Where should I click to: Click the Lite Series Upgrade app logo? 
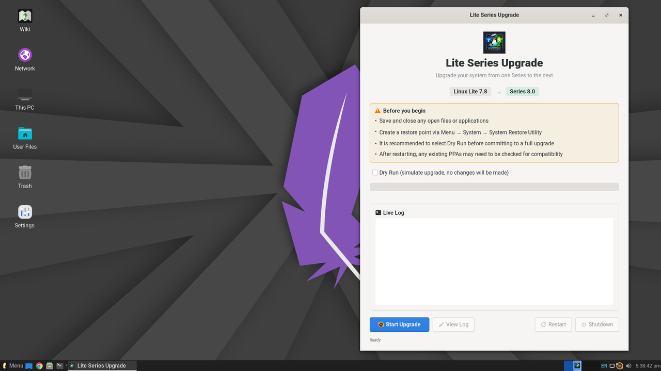pos(494,42)
